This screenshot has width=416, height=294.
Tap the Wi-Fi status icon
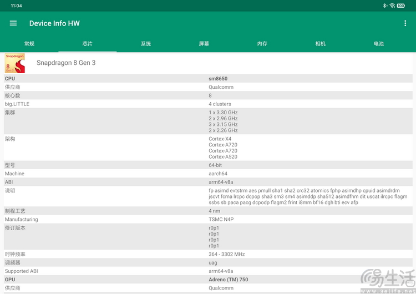pos(392,6)
